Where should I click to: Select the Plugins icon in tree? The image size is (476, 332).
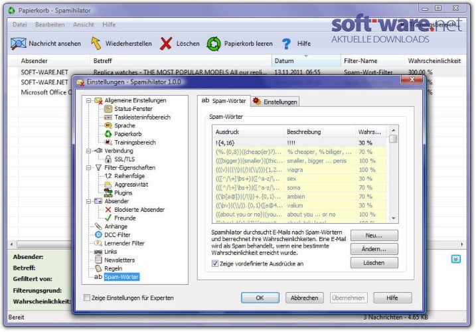point(108,193)
